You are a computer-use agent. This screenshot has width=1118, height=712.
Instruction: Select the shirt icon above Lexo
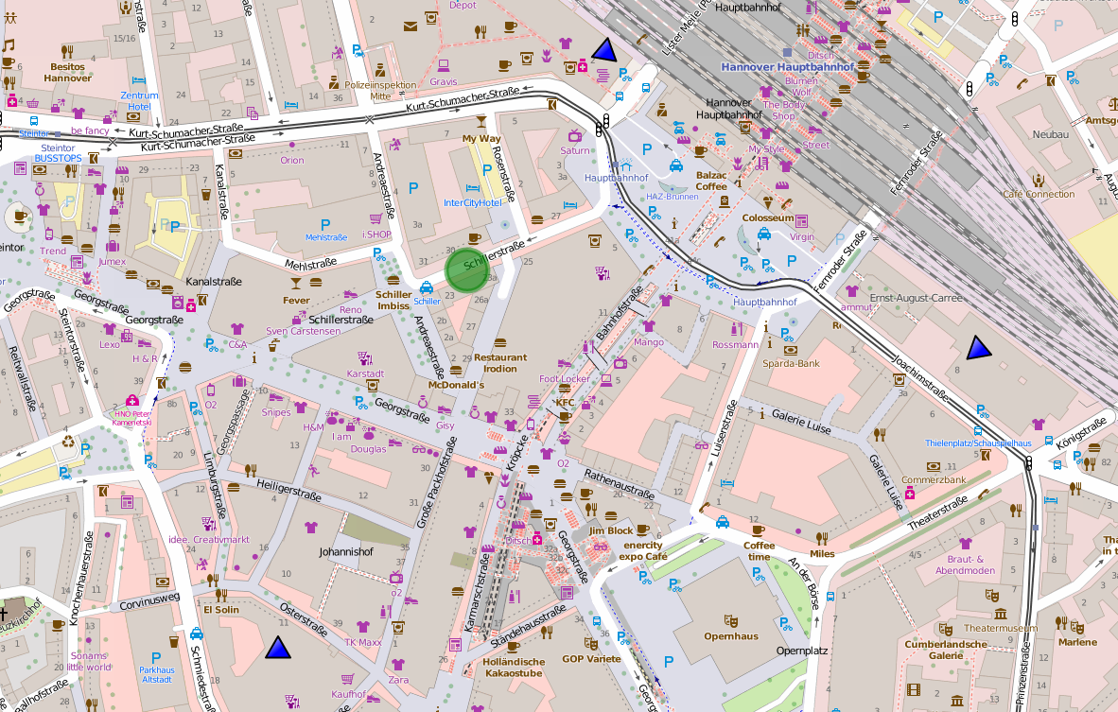(x=109, y=329)
